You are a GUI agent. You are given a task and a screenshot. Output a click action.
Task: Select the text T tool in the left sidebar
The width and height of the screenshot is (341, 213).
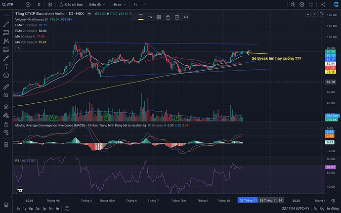[6, 67]
